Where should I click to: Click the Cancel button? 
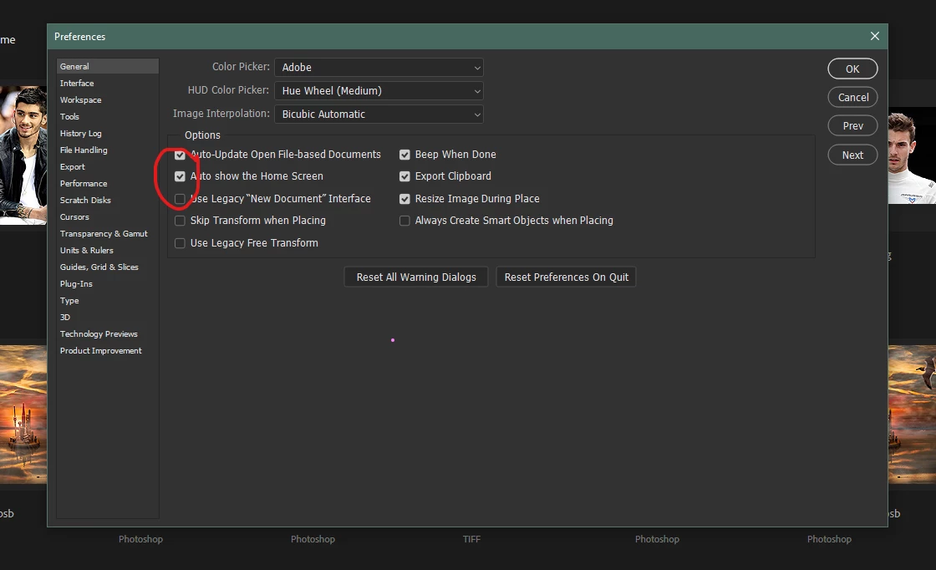(852, 97)
